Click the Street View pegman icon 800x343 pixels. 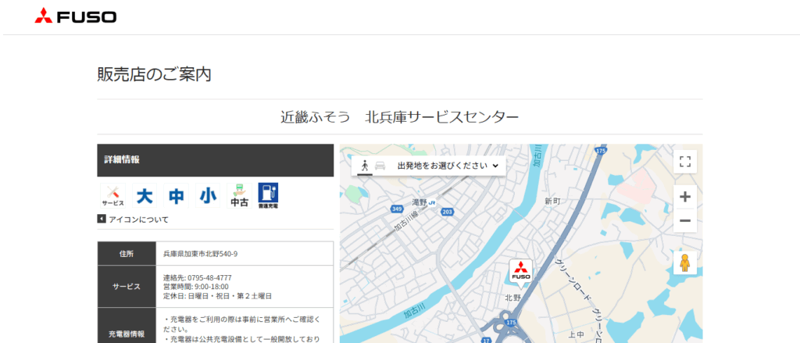pyautogui.click(x=685, y=263)
